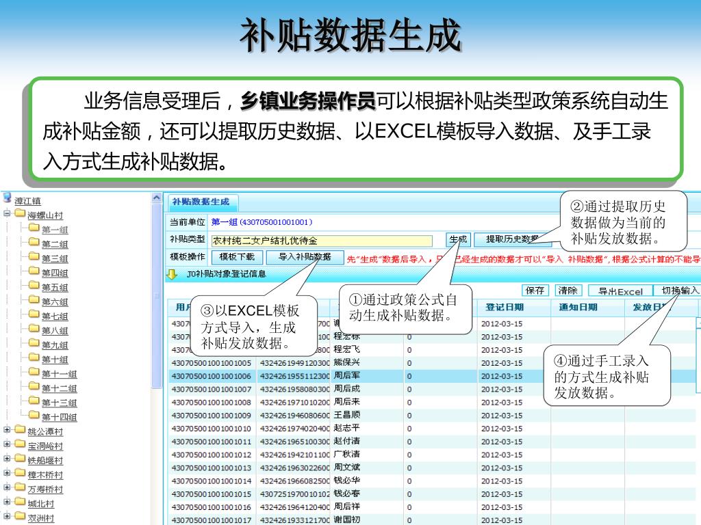Image resolution: width=701 pixels, height=525 pixels.
Task: Expand the 万寿桥村 tree node
Action: click(x=7, y=487)
